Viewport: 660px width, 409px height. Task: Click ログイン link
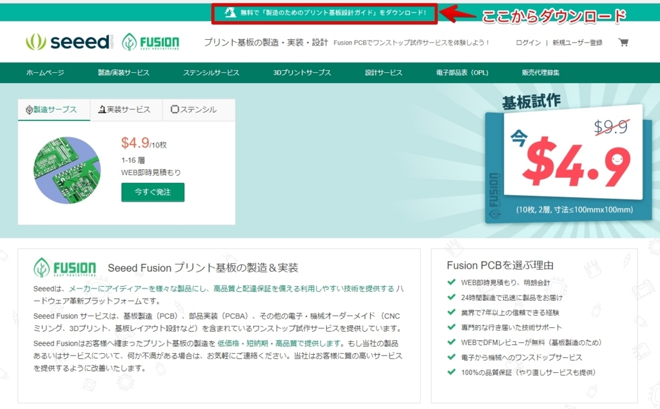pos(529,43)
